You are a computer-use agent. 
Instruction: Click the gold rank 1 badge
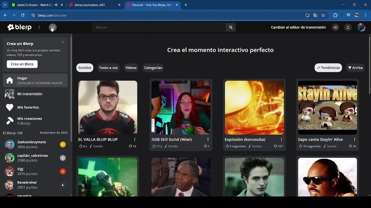(63, 144)
